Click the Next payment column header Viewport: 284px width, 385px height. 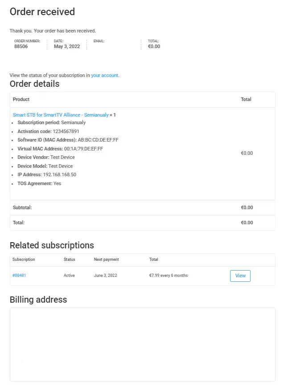point(106,259)
